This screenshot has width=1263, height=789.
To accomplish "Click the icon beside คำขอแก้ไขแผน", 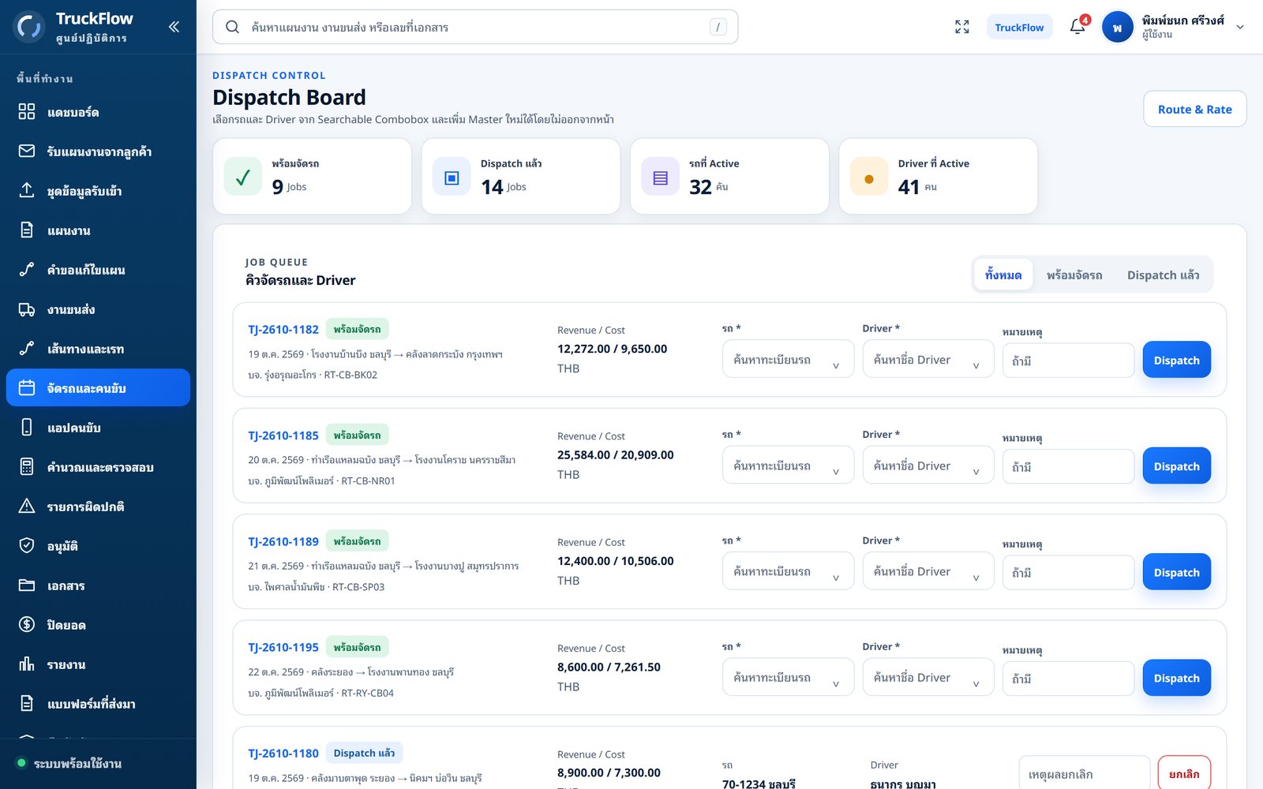I will 27,269.
